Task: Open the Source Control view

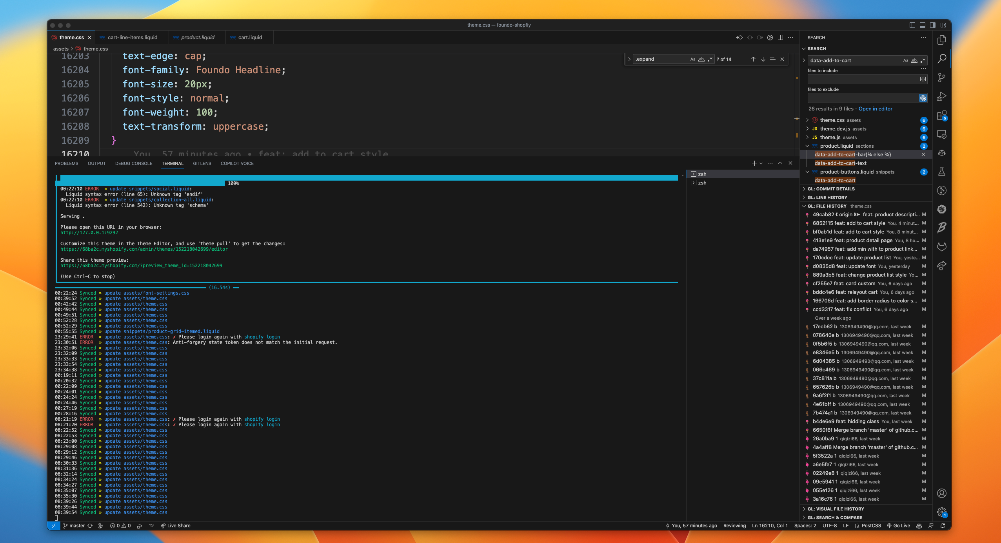Action: coord(943,77)
